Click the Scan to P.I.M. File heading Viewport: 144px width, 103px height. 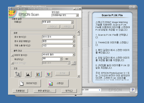[x=112, y=15]
